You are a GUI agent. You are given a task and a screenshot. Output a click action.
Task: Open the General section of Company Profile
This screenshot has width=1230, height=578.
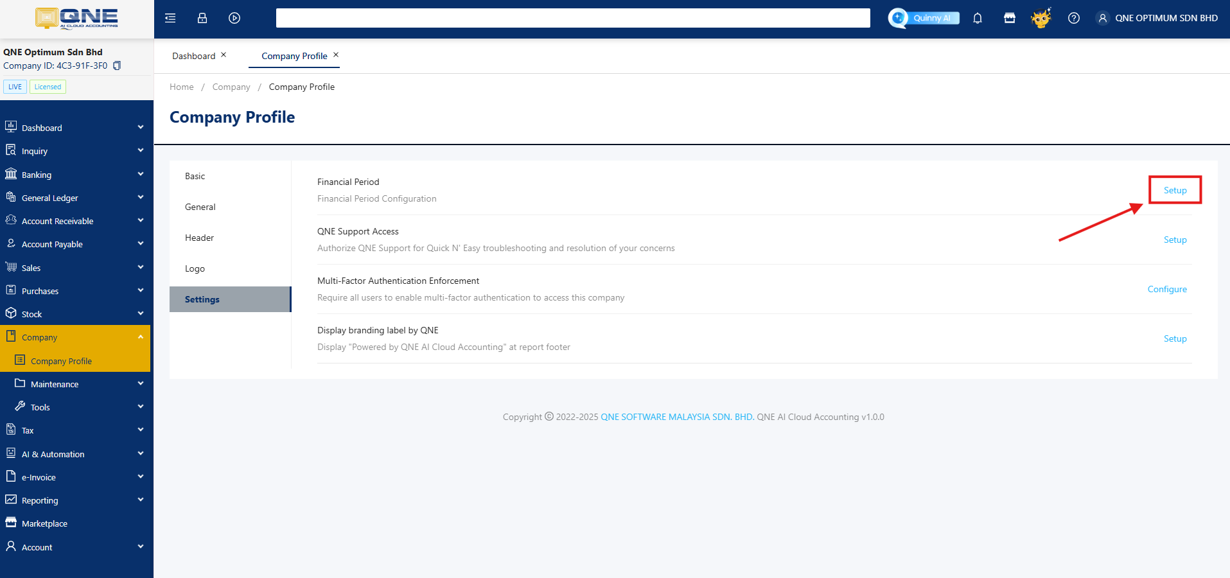click(x=230, y=207)
